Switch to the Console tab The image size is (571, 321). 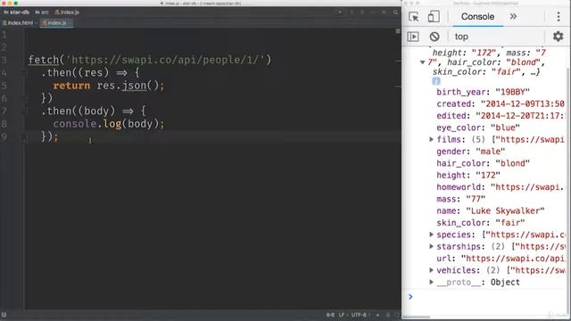coord(477,17)
